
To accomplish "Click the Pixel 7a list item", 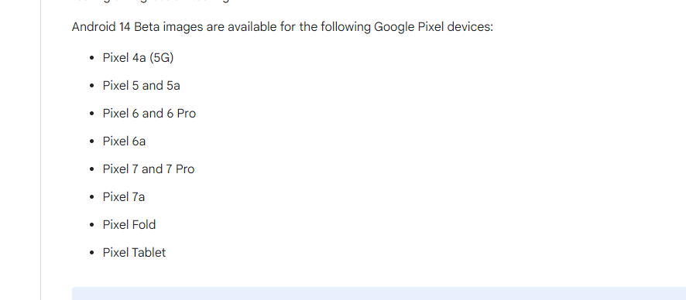I will coord(124,197).
